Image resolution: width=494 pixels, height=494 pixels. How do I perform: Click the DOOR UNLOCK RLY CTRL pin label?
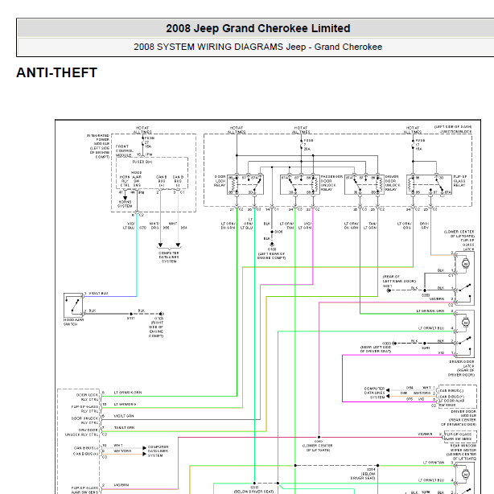pos(84,421)
